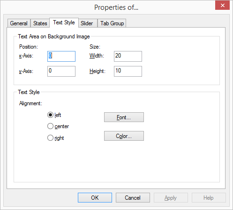Open the Font... dialog
233x210 pixels.
pyautogui.click(x=124, y=117)
